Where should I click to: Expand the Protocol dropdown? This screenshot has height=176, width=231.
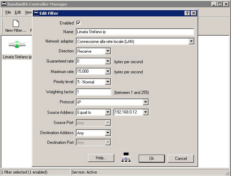click(x=145, y=102)
